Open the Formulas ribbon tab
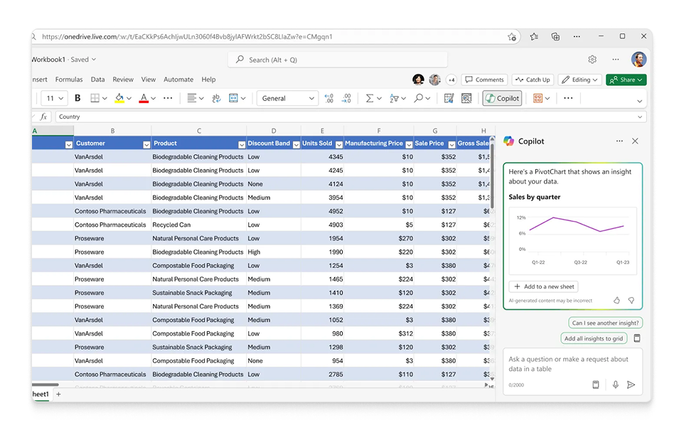The height and width of the screenshot is (430, 684). (69, 80)
